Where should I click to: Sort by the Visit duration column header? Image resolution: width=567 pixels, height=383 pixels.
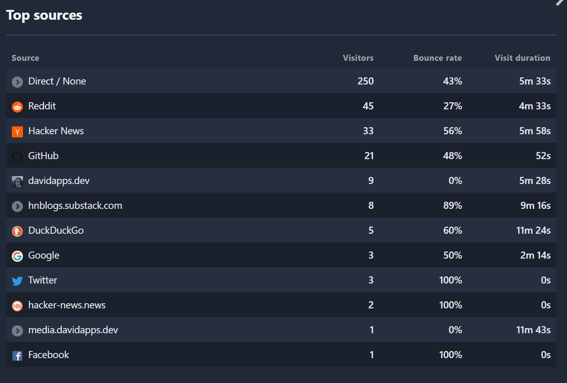click(522, 58)
